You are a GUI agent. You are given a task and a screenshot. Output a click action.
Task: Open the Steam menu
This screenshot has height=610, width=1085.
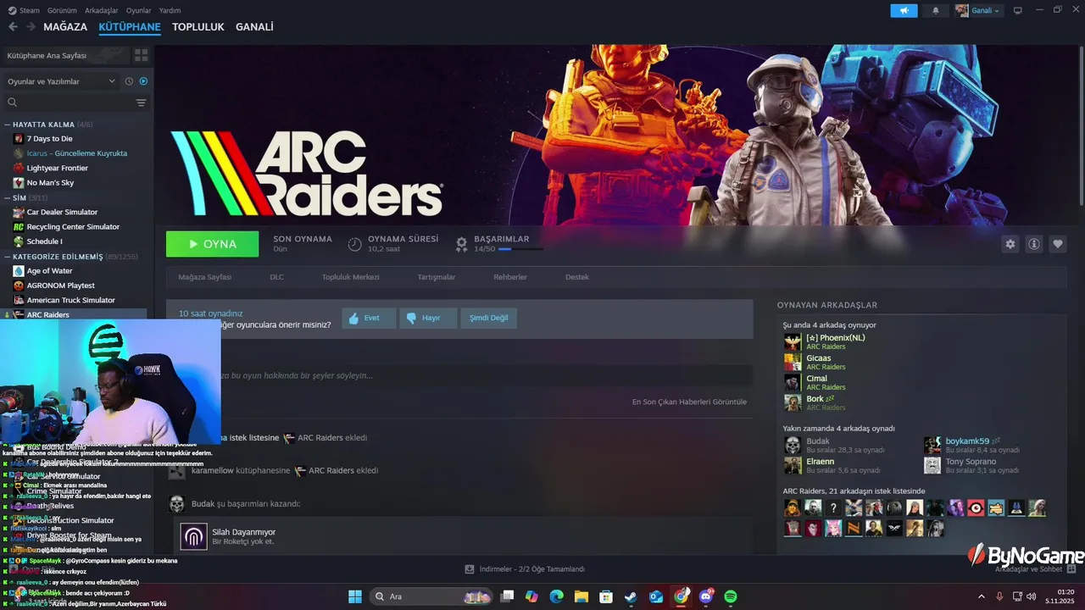coord(24,10)
